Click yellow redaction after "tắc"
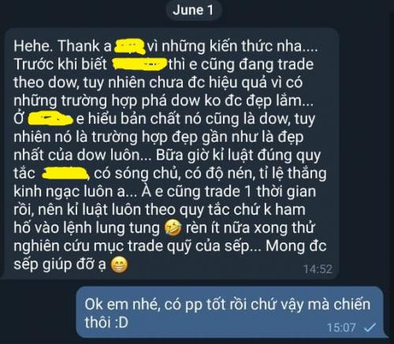Screen dimensions: 394x344 (x=65, y=173)
